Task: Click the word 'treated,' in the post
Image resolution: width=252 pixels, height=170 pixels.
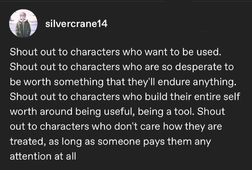Action: 27,142
